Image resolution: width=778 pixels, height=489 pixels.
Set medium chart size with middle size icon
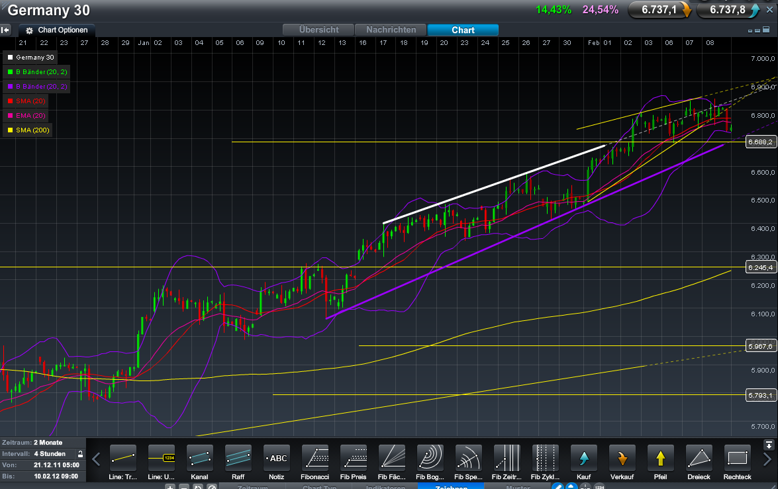tap(757, 30)
